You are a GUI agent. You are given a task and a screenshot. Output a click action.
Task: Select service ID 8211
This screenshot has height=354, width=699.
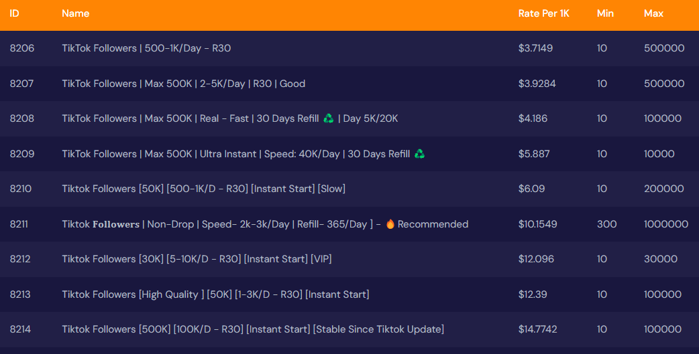click(19, 224)
